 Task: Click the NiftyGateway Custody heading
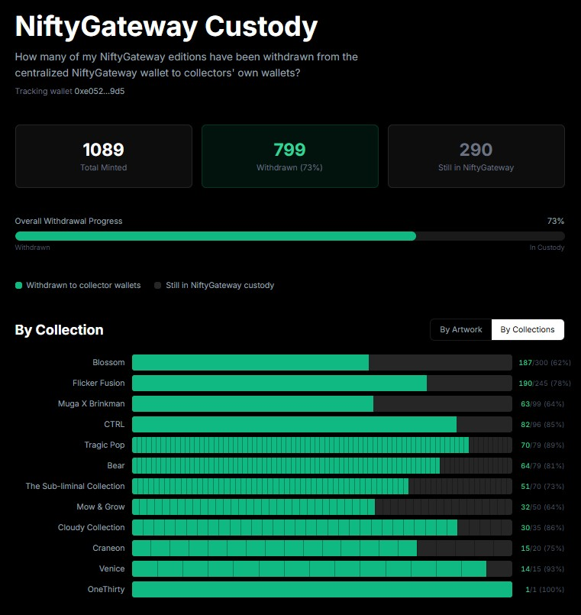166,27
